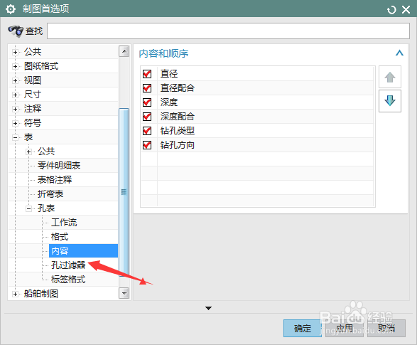Select the 直径 row text
Viewport: 417px width, 345px height.
169,74
